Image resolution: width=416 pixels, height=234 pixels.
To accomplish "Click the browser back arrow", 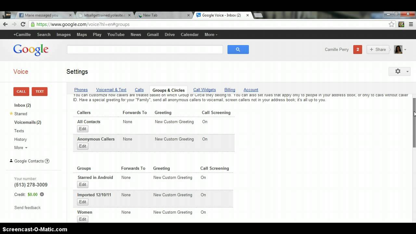I will pyautogui.click(x=5, y=24).
